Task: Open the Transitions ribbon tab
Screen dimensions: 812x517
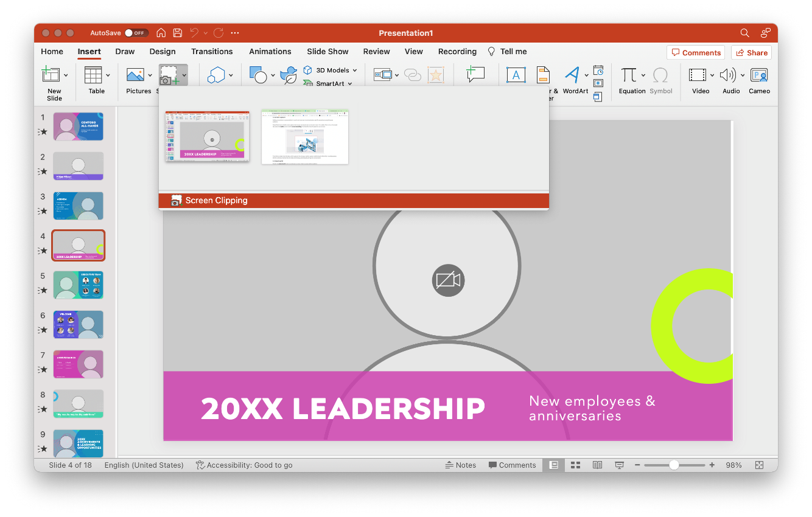Action: click(212, 52)
